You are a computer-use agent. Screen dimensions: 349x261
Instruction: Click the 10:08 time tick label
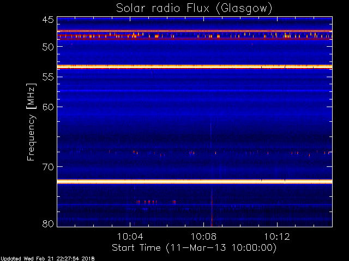(x=203, y=237)
